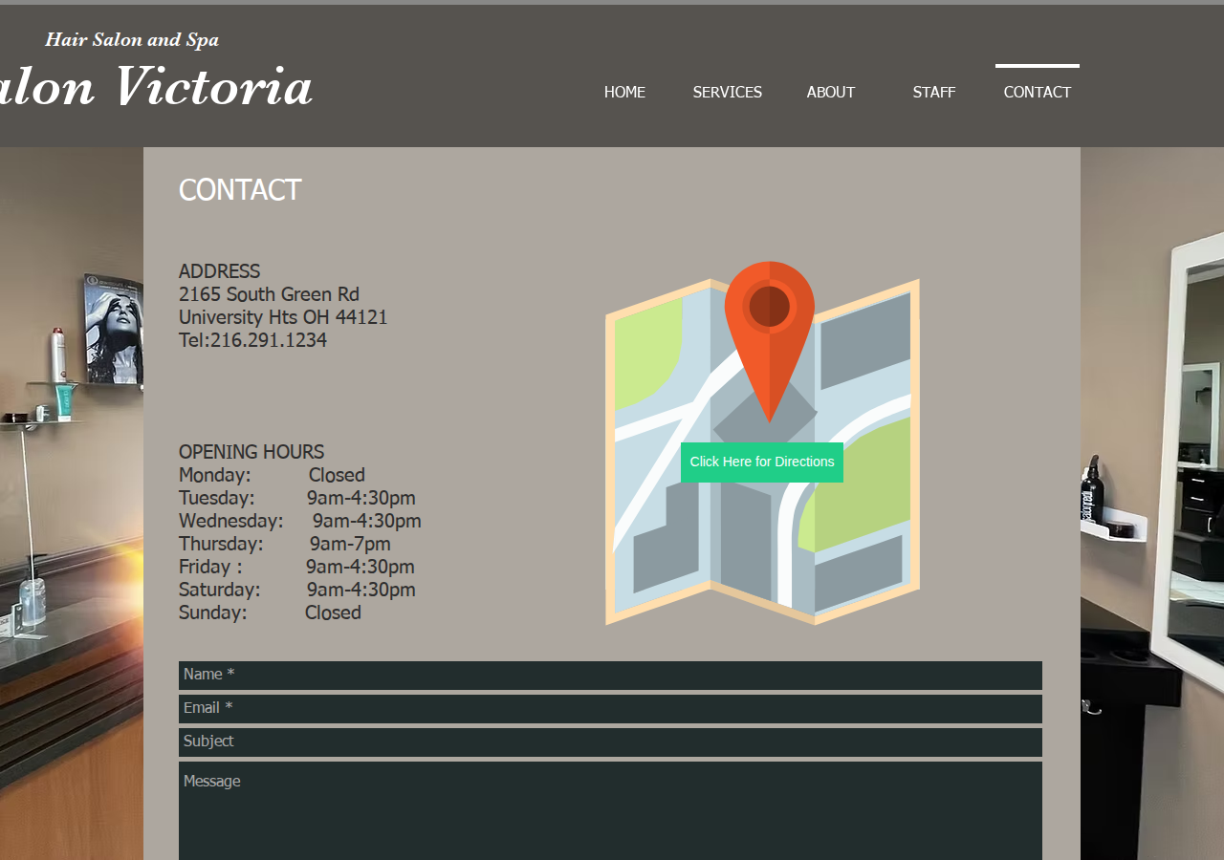The width and height of the screenshot is (1224, 860).
Task: Click the ADDRESS label
Action: (x=219, y=271)
